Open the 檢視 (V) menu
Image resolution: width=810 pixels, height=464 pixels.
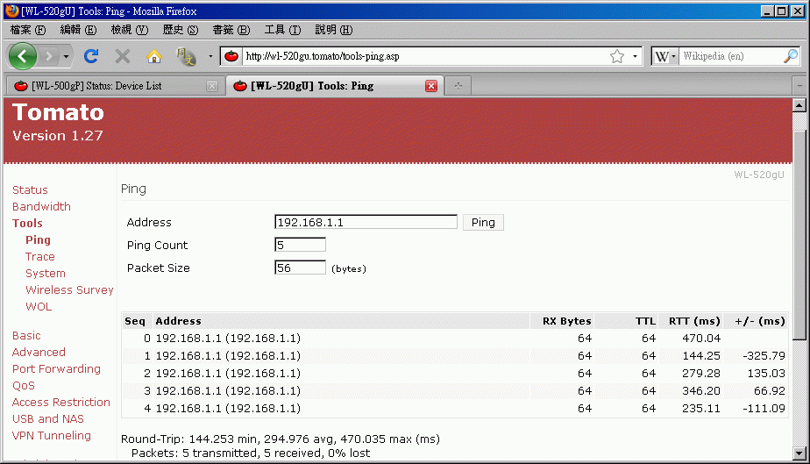(130, 30)
